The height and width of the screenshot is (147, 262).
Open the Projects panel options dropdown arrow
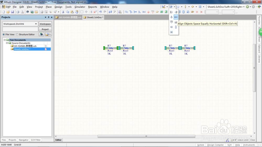click(45, 17)
